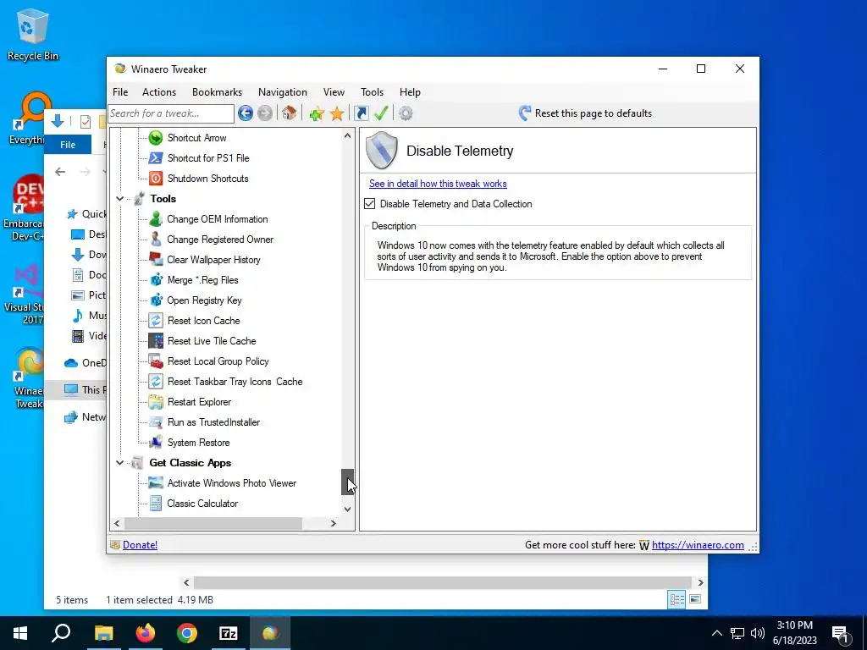Select Restart Explorer tool
The image size is (867, 650).
coord(199,402)
